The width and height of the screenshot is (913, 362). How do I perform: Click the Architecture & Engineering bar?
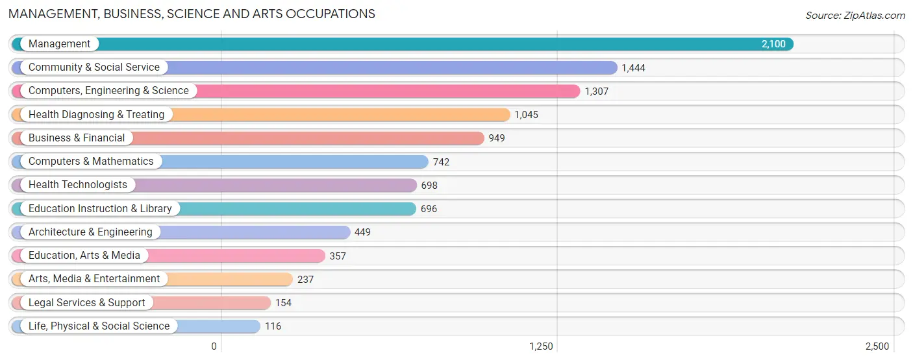[181, 232]
